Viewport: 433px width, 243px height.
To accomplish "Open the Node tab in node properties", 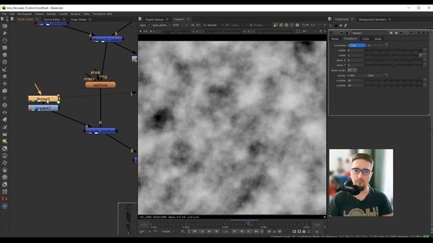I will click(x=378, y=39).
